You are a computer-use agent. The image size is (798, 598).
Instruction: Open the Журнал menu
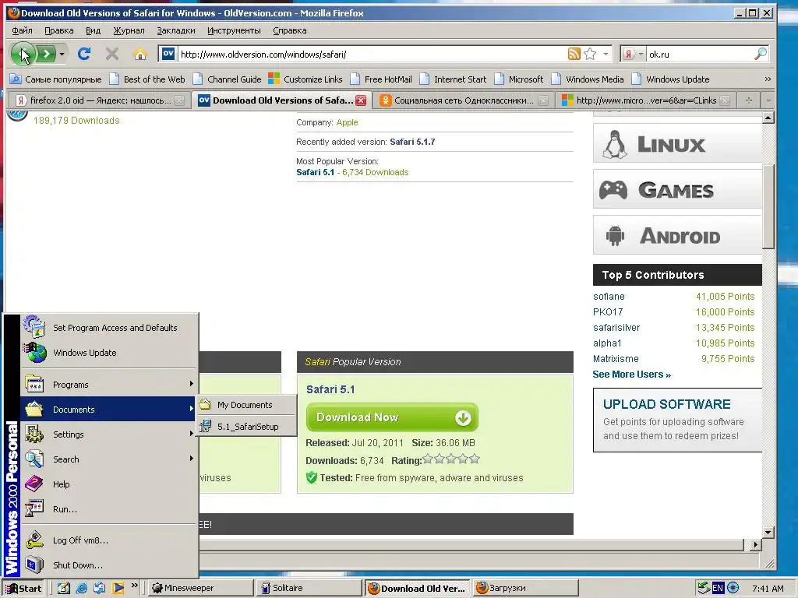point(129,30)
